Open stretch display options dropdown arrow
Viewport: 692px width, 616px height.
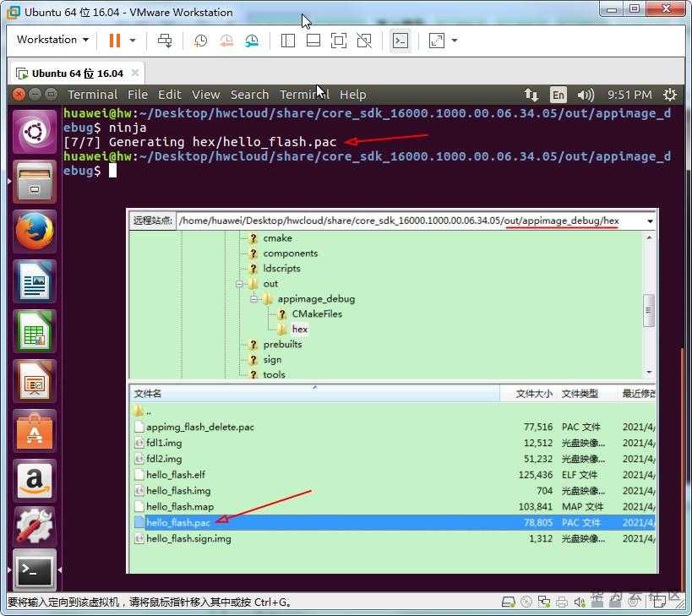tap(455, 41)
